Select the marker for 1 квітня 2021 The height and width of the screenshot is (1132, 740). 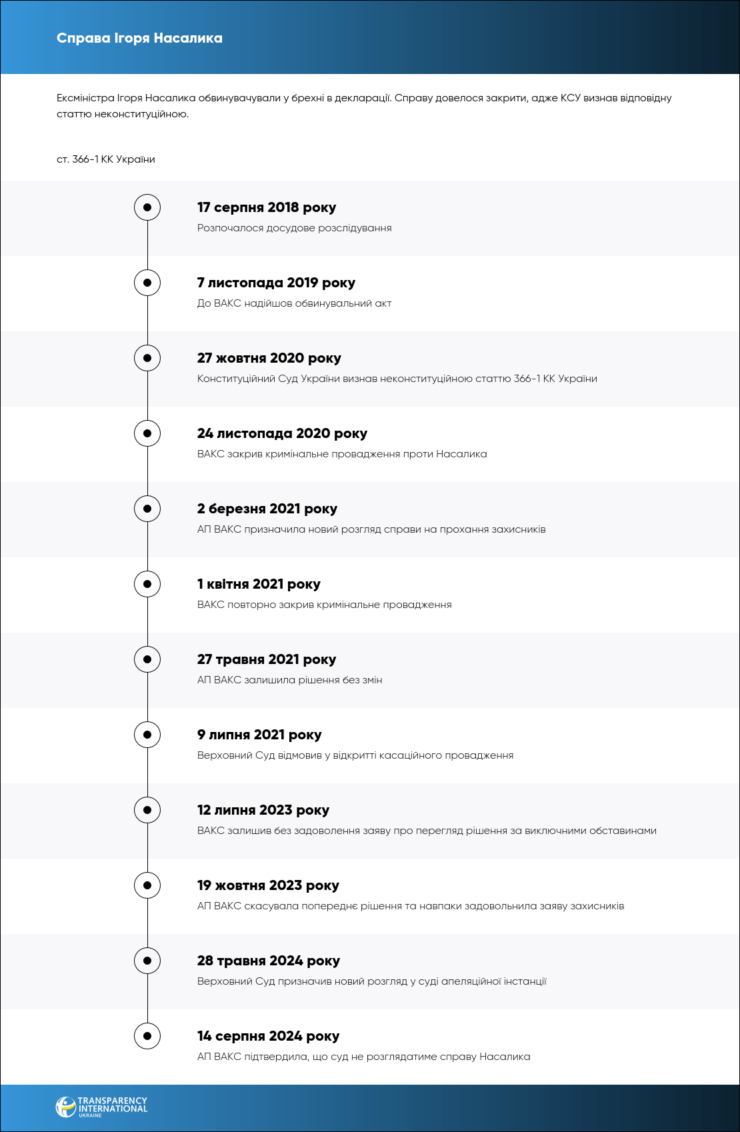147,584
